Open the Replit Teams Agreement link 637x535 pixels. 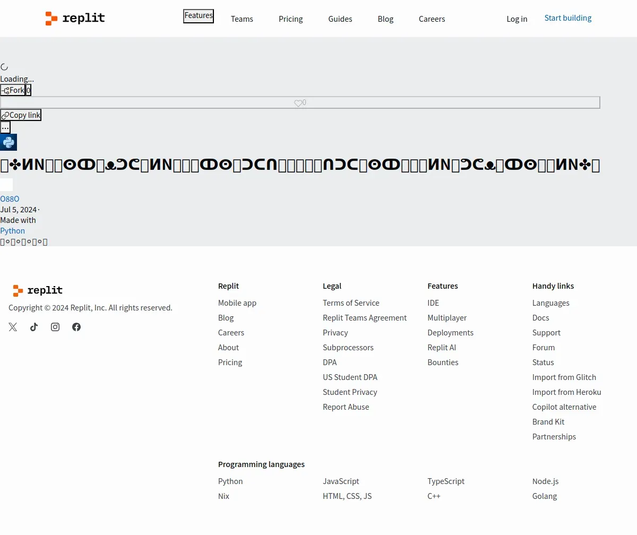coord(365,318)
